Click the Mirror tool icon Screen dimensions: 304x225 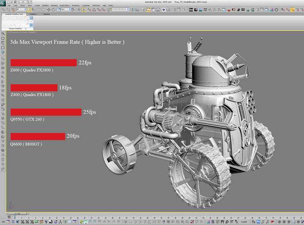(x=133, y=9)
